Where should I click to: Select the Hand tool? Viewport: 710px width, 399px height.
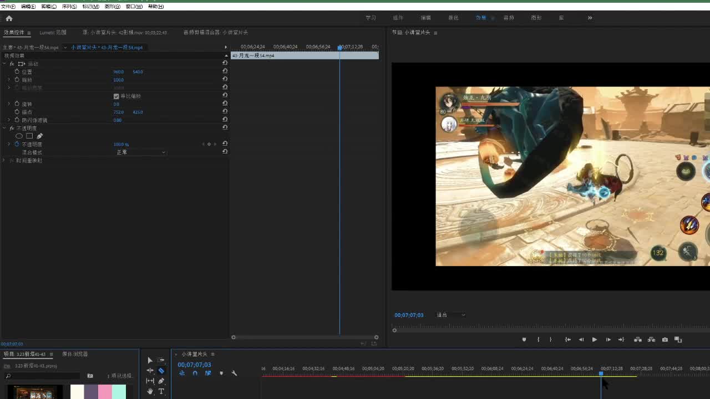pos(150,391)
